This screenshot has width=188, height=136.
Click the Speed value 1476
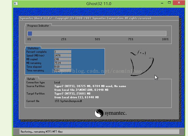pos(62,55)
